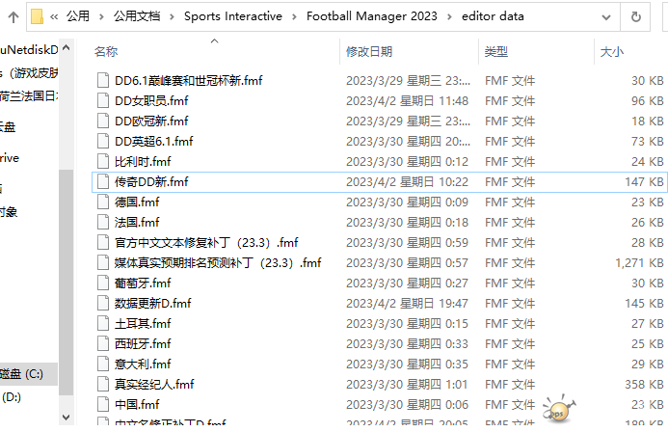
Task: Expand subfolders arrow after 公用
Action: pos(101,17)
